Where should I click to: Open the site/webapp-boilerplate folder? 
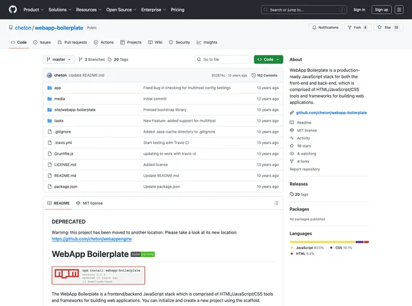75,110
